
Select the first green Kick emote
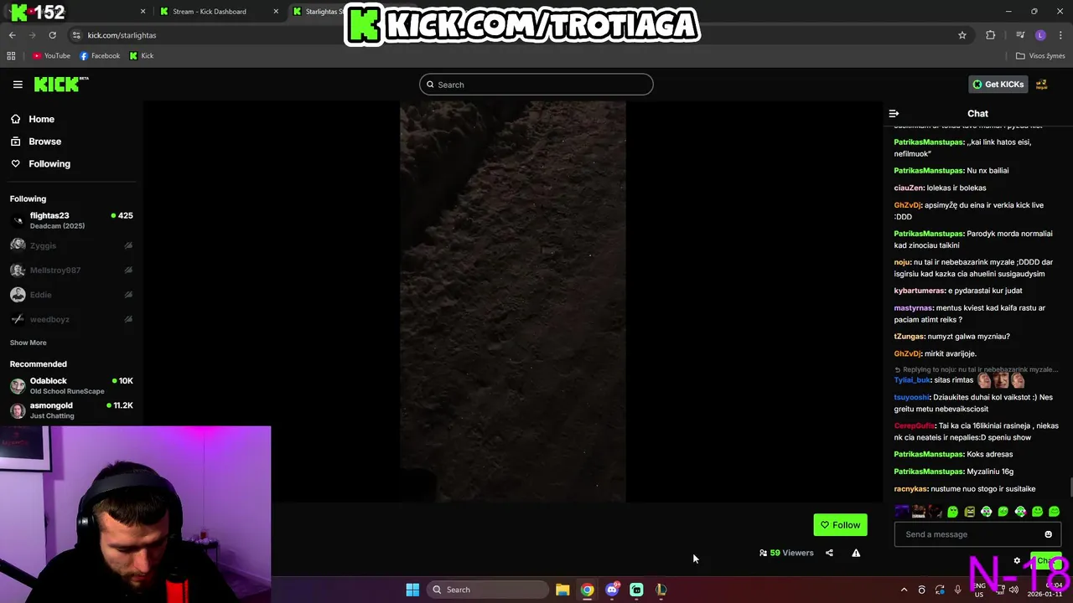coord(952,512)
